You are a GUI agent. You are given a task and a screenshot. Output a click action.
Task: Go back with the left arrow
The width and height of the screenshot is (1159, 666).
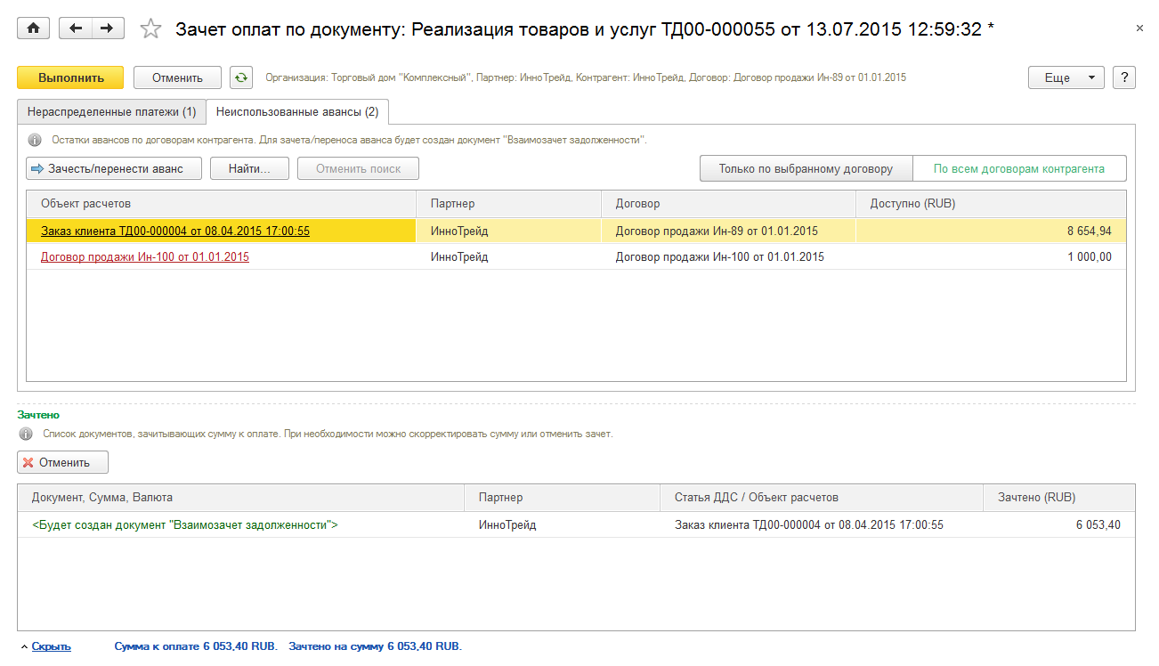(76, 28)
